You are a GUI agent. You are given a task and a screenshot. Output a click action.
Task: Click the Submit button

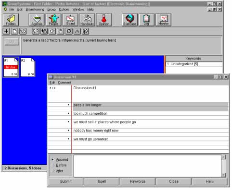(x=66, y=181)
